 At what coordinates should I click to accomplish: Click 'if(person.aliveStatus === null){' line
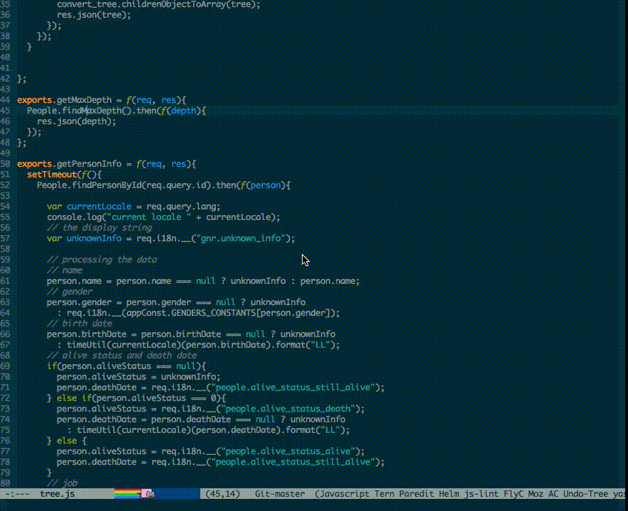[126, 366]
